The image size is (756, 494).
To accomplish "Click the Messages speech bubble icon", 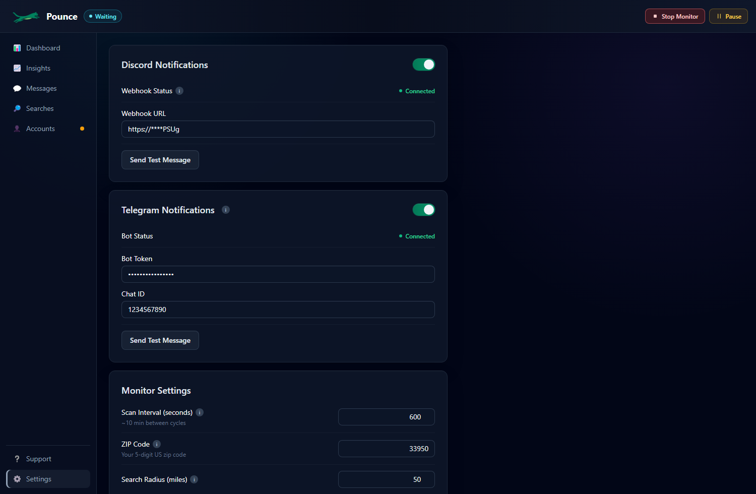I will 17,88.
